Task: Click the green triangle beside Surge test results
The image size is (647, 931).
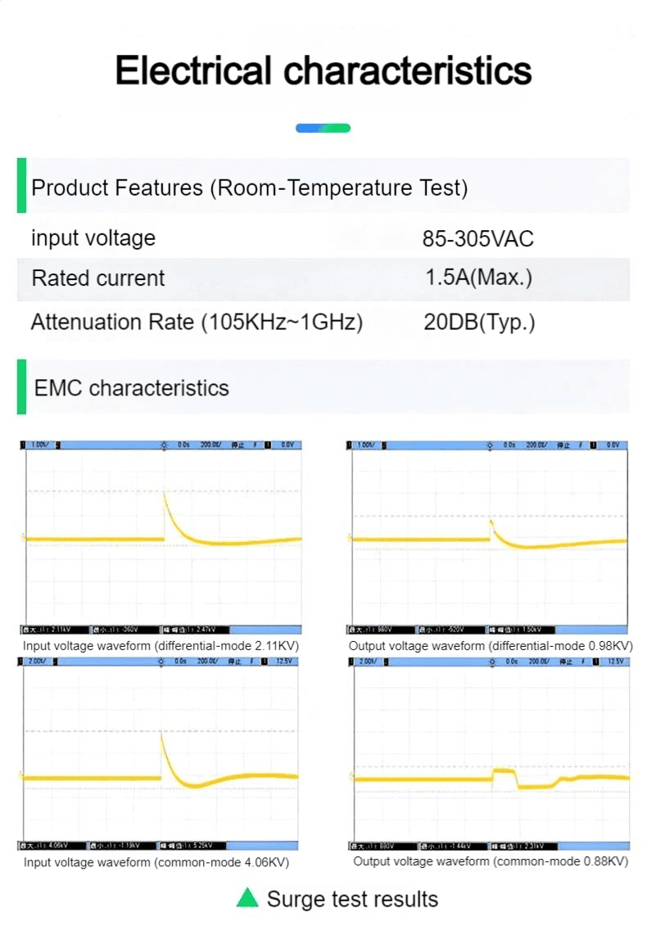Action: click(x=247, y=897)
